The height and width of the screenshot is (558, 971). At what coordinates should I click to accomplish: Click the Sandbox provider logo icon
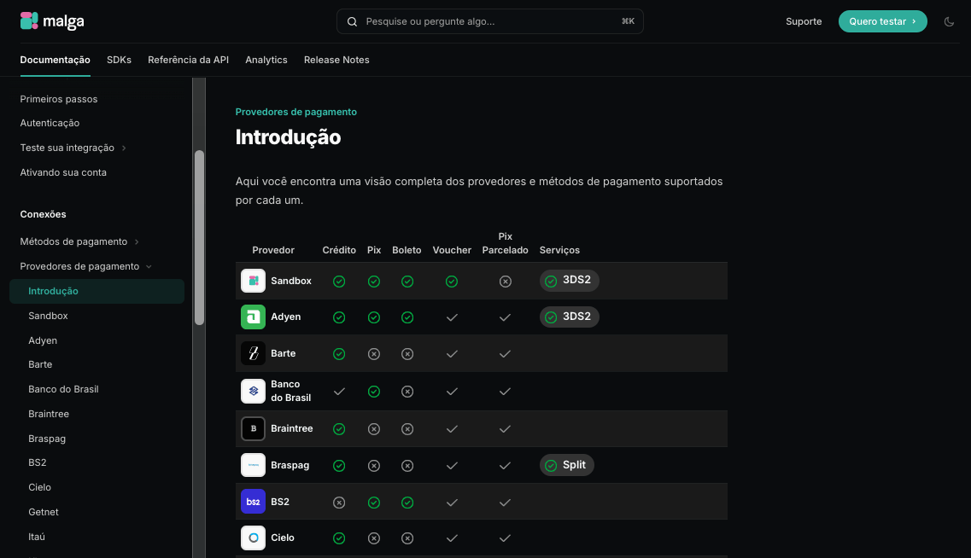[x=254, y=281]
